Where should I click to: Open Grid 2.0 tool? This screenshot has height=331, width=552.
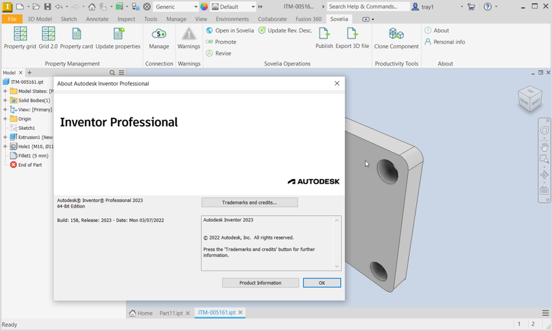coord(48,38)
